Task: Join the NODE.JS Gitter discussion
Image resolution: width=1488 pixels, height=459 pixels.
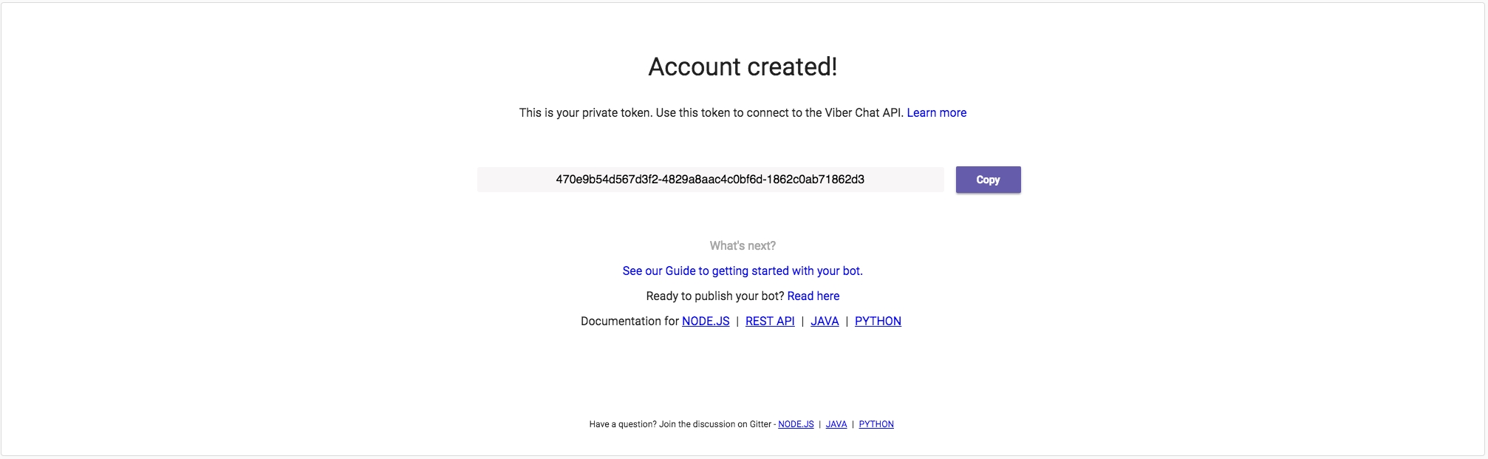Action: (796, 424)
